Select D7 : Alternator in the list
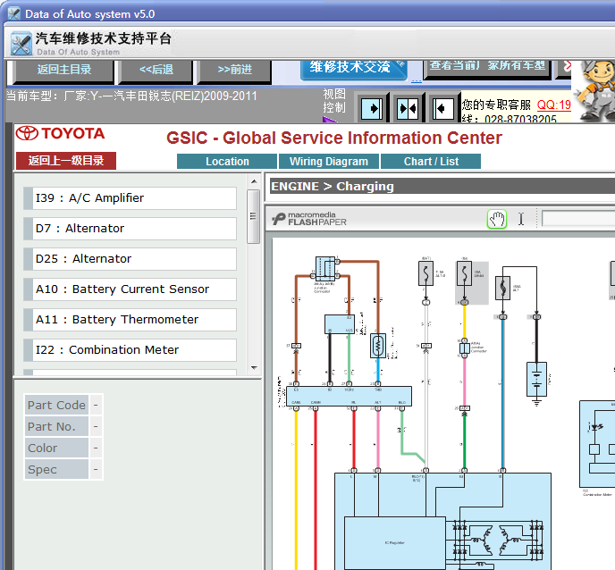Viewport: 615px width, 570px height. click(x=131, y=229)
